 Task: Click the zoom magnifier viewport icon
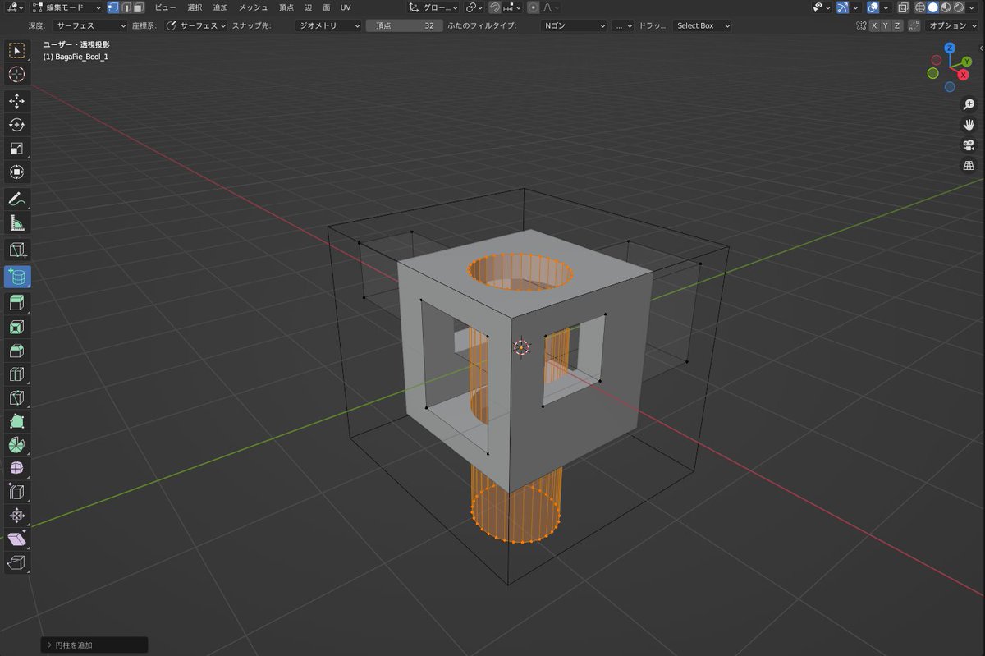click(969, 105)
